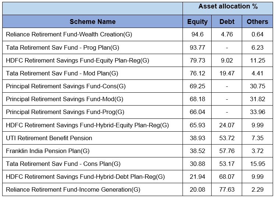Select the Others column header

point(257,22)
